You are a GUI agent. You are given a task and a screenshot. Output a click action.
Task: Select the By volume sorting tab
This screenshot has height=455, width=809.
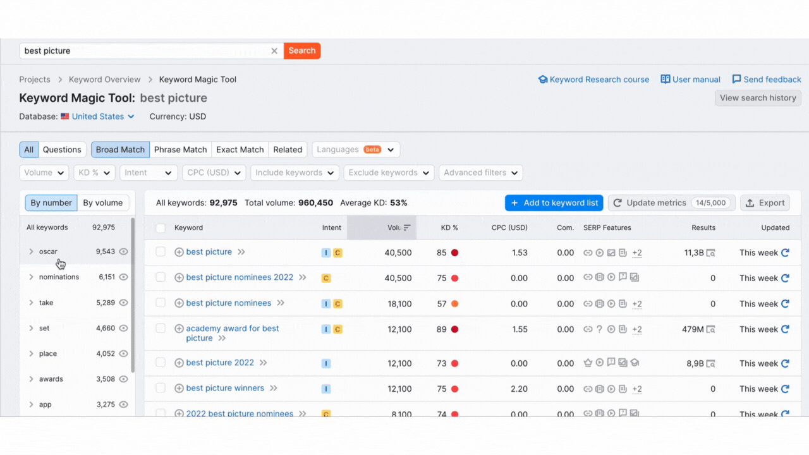pos(103,203)
